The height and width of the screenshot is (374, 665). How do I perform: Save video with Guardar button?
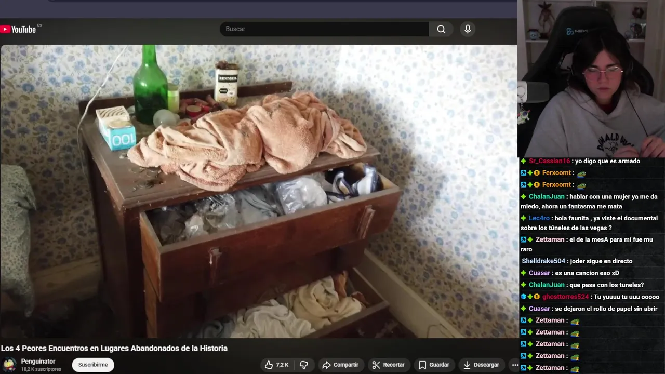(x=434, y=365)
